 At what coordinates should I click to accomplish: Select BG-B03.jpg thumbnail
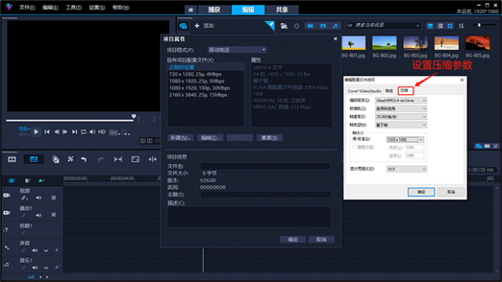pyautogui.click(x=415, y=44)
